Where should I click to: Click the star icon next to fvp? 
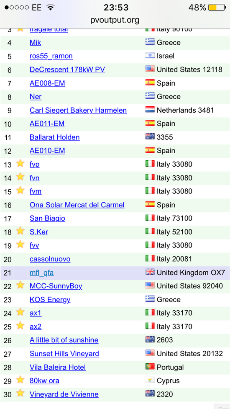20,164
